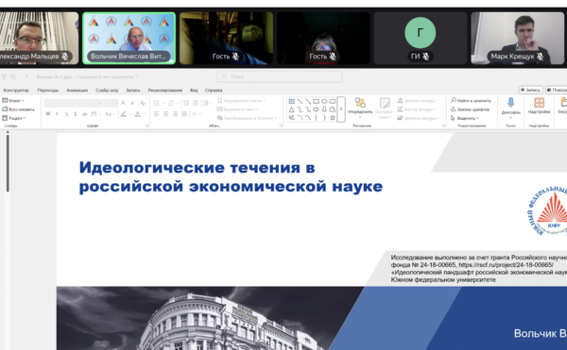Select the Left Brace shape
The image size is (567, 350).
(x=316, y=118)
